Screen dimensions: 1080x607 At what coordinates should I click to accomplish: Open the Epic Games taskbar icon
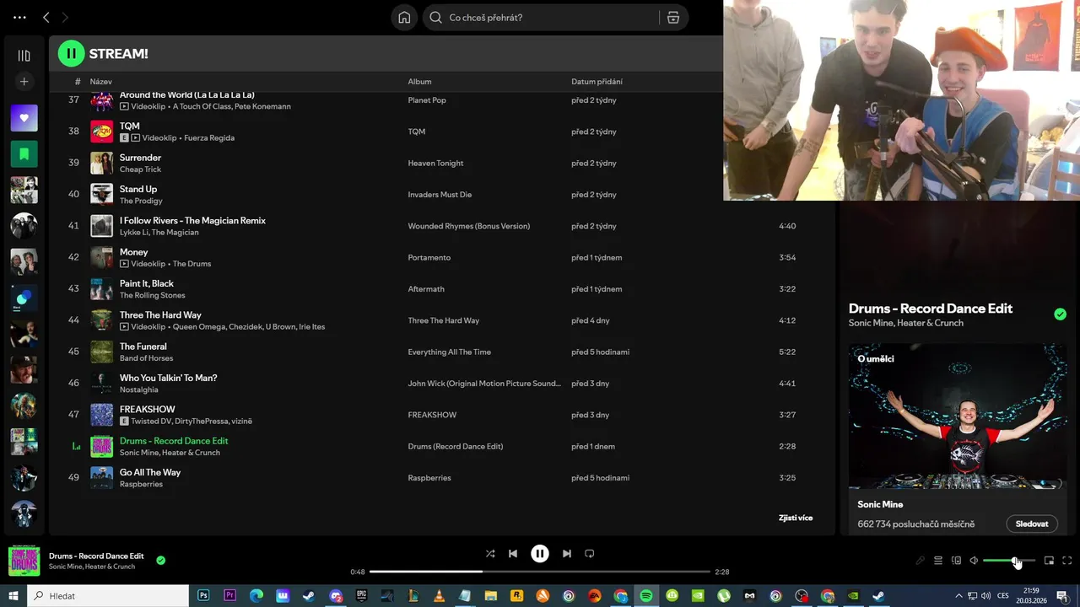361,595
